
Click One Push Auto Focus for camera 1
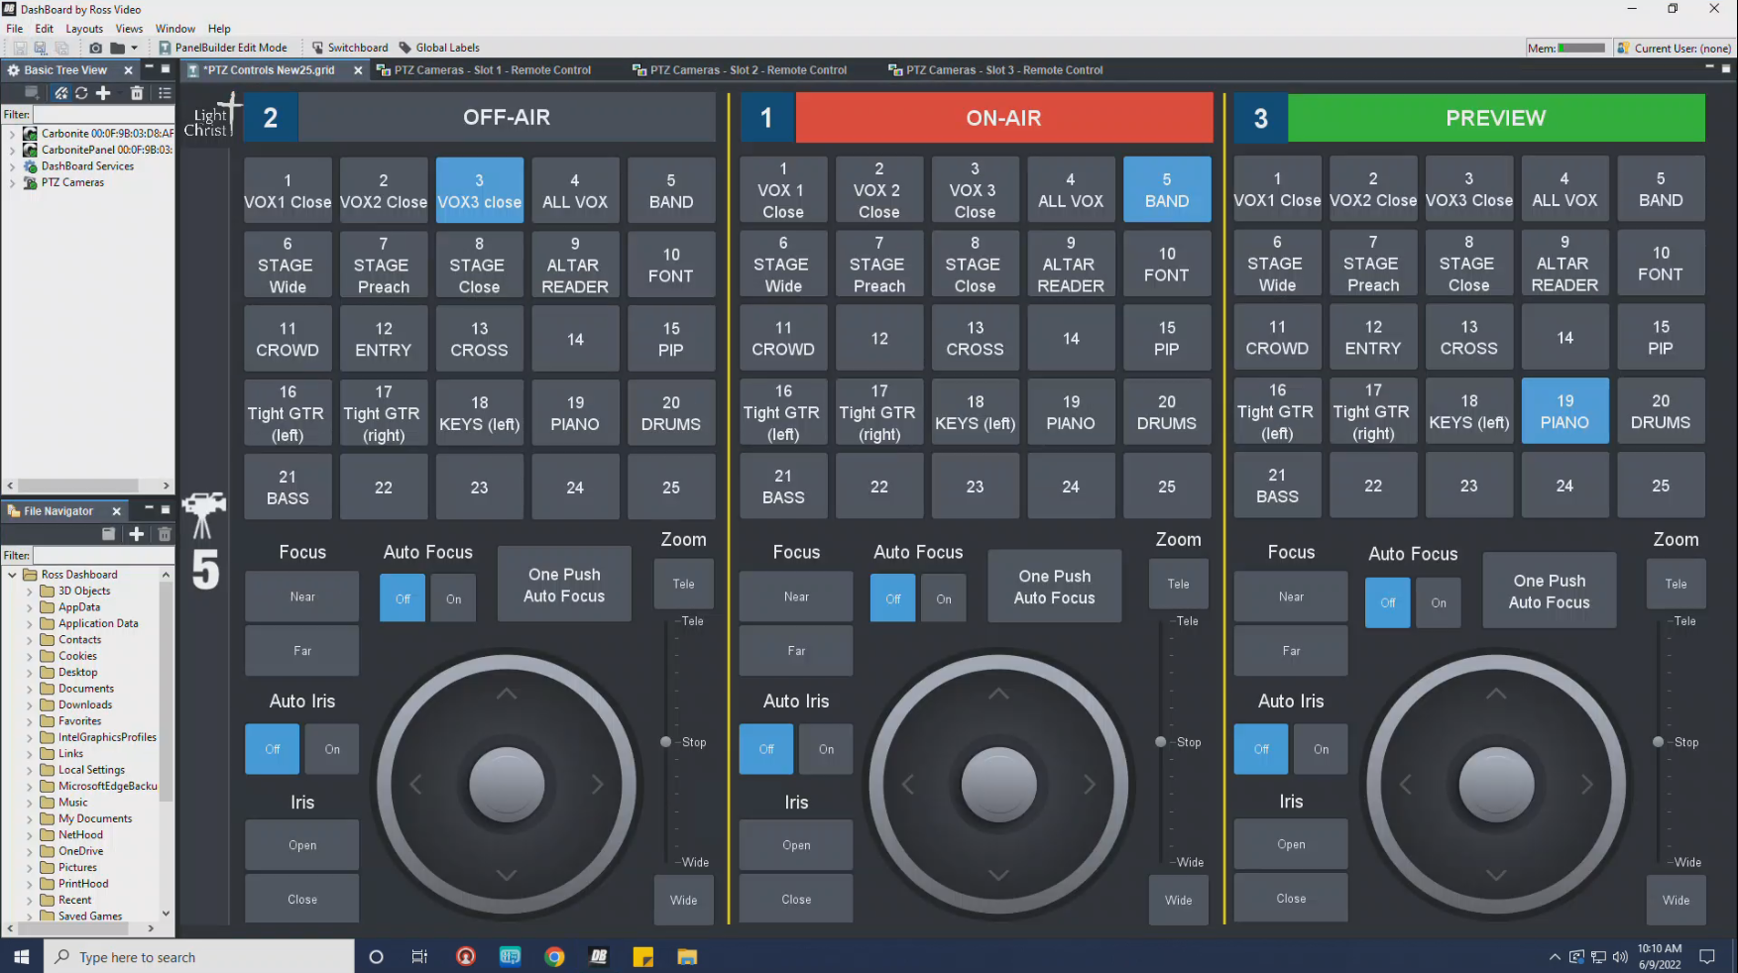click(x=1055, y=587)
